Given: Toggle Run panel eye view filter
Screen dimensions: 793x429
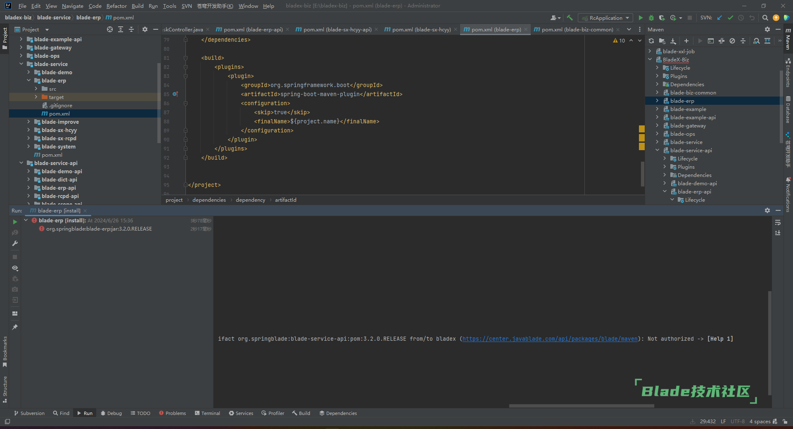Looking at the screenshot, I should click(x=15, y=268).
